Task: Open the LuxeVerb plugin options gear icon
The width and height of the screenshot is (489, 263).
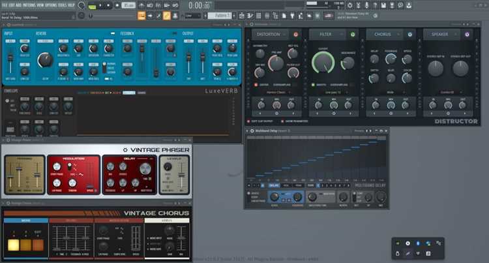Action: coord(8,25)
